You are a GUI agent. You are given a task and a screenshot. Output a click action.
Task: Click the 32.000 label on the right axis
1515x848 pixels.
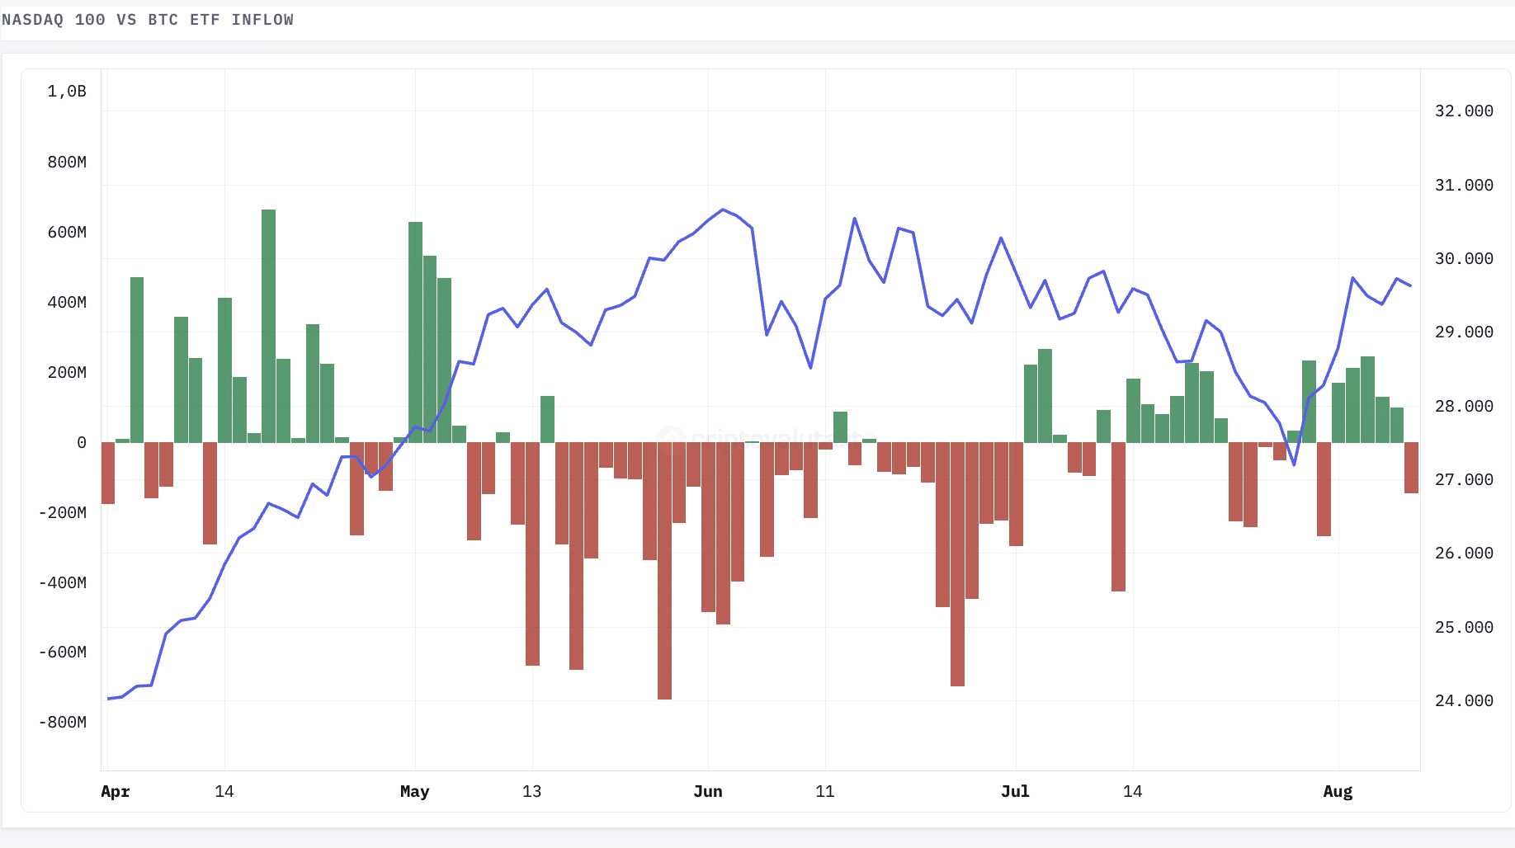(x=1464, y=111)
